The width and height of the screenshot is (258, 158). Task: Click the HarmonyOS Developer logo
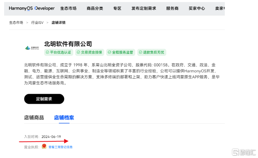31,8
